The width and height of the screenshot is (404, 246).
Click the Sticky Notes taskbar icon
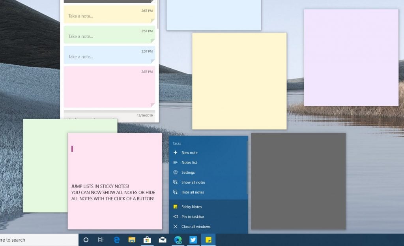point(208,240)
